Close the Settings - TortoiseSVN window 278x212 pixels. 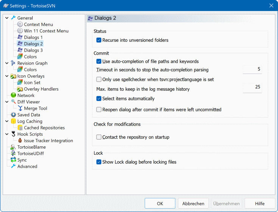[271, 6]
